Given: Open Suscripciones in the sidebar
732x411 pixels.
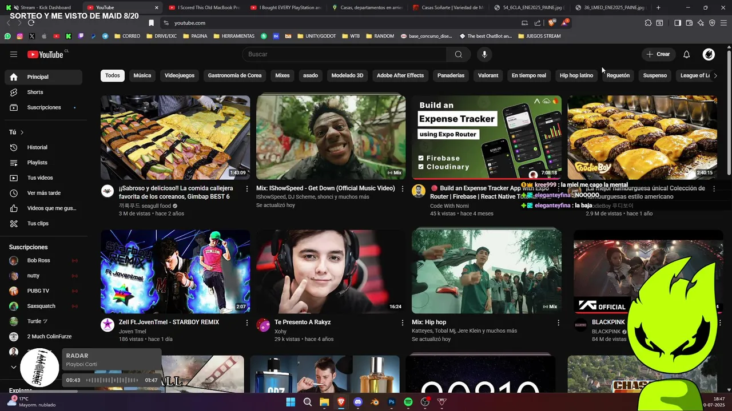Looking at the screenshot, I should click(x=43, y=107).
